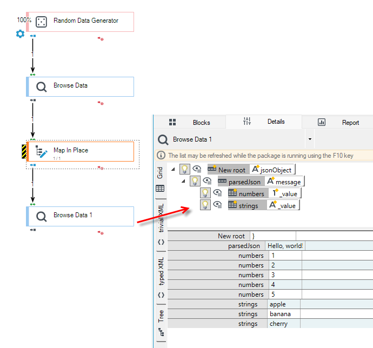Click the Map In Place tree-edit icon
This screenshot has width=373, height=348.
point(41,151)
